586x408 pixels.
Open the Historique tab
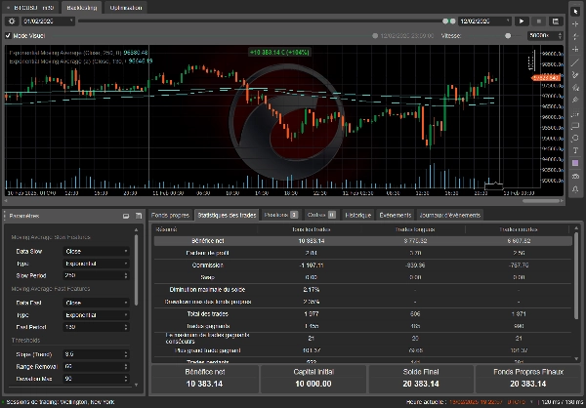pos(357,215)
